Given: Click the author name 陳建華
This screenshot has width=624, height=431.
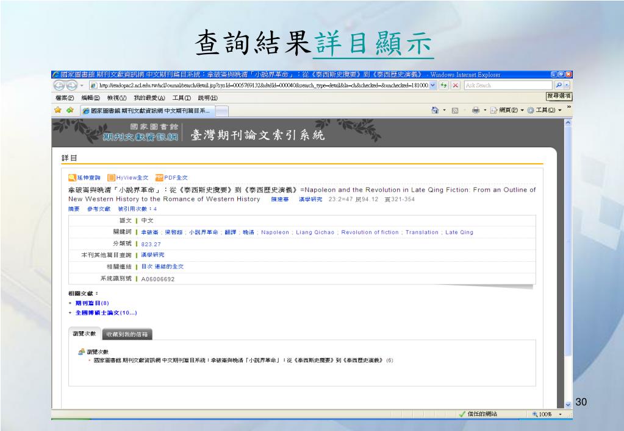Looking at the screenshot, I should click(x=280, y=200).
